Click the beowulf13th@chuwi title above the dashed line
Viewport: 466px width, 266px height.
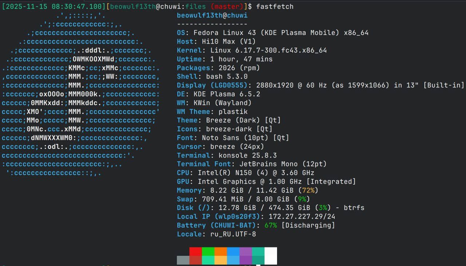coord(212,15)
